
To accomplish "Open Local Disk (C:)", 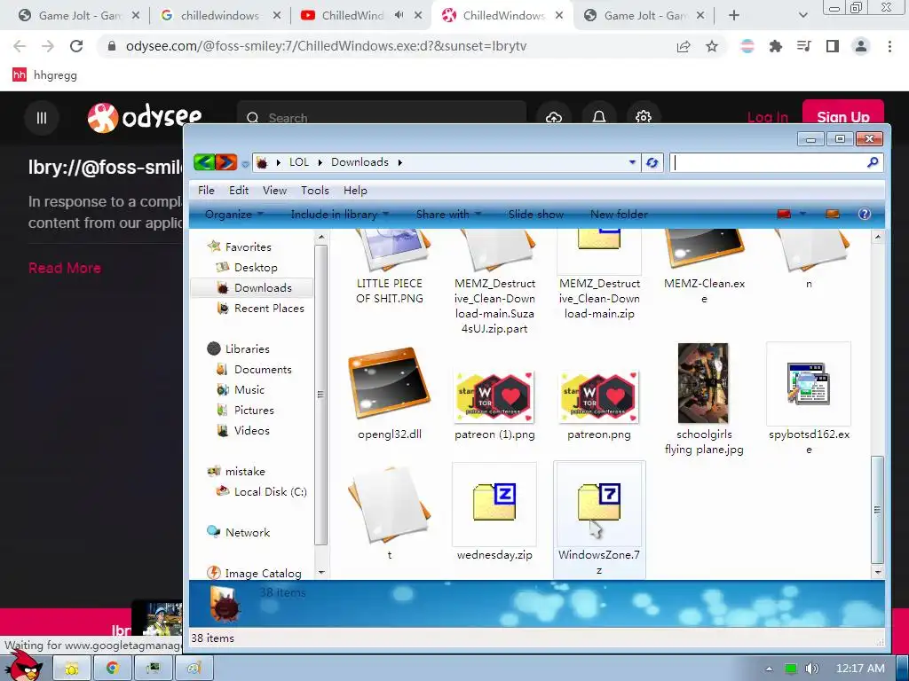I will pos(270,491).
